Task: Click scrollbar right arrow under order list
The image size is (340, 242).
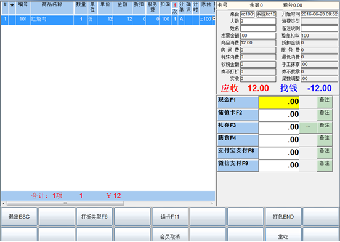Action: pyautogui.click(x=212, y=203)
